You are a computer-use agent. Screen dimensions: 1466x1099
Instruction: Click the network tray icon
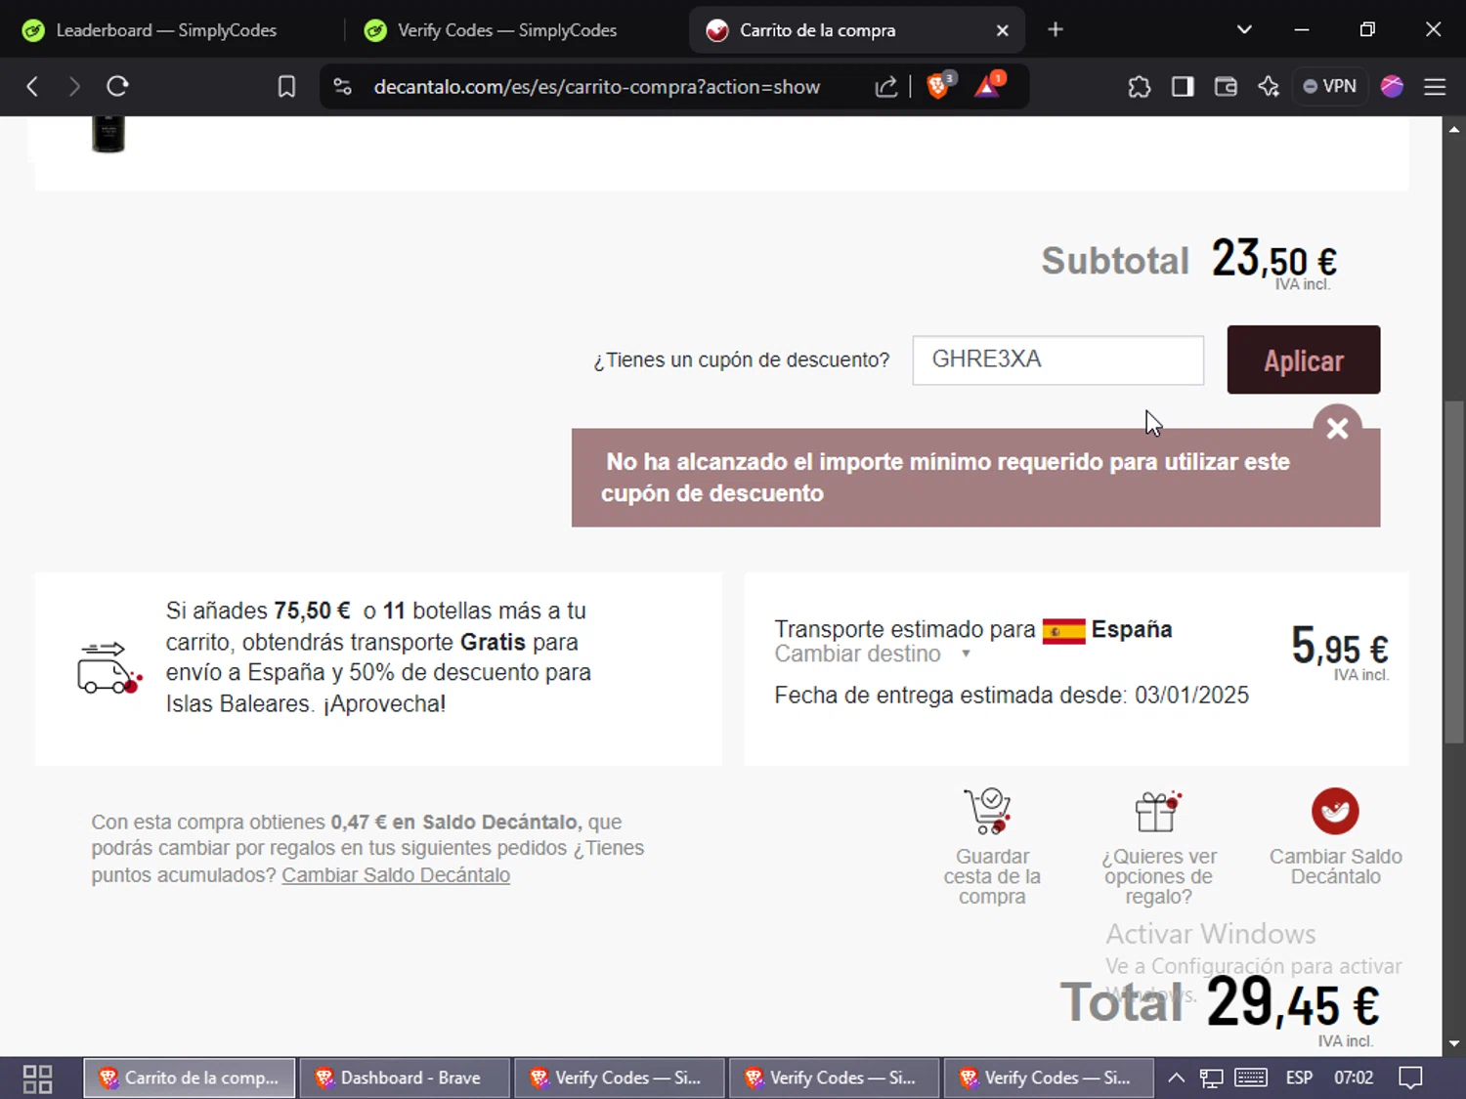coord(1212,1078)
